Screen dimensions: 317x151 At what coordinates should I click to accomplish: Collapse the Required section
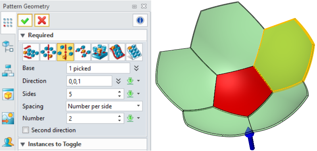(23, 35)
